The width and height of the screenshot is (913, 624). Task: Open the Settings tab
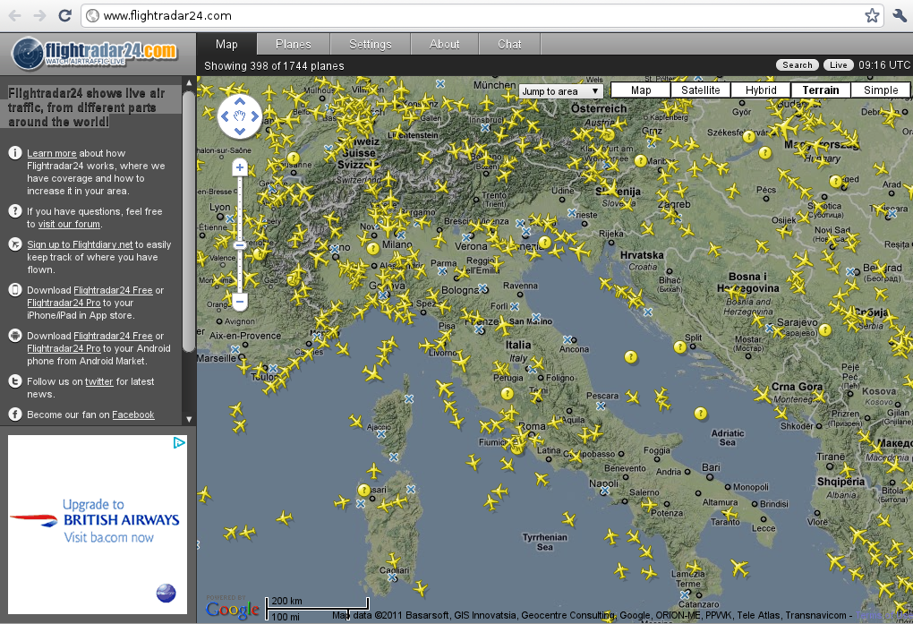coord(369,43)
